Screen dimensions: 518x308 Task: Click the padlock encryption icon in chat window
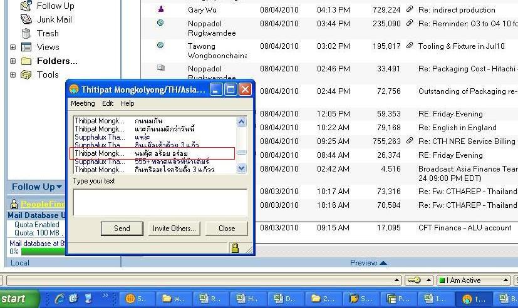pos(235,247)
